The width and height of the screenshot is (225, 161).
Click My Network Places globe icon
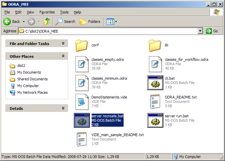[12, 92]
